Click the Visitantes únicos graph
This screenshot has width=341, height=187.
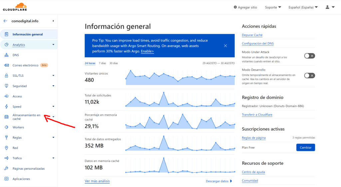click(180, 77)
